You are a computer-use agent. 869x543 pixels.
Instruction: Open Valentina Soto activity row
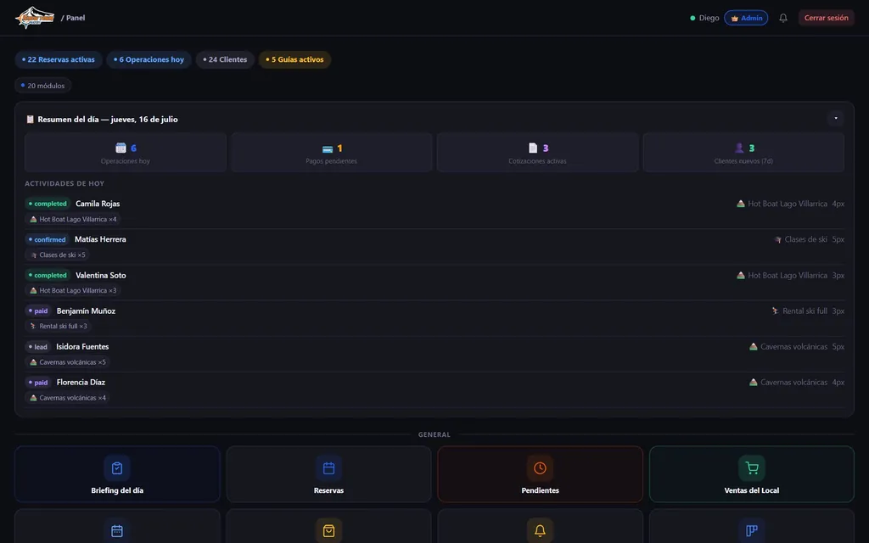[x=434, y=283]
